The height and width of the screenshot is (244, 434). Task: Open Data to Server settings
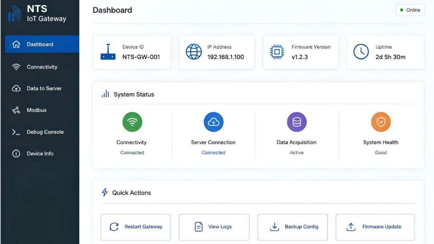click(42, 89)
